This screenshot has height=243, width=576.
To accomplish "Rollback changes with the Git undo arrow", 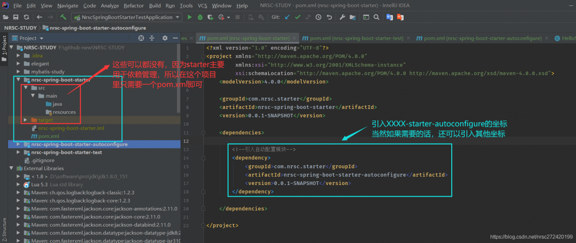I will pyautogui.click(x=329, y=17).
